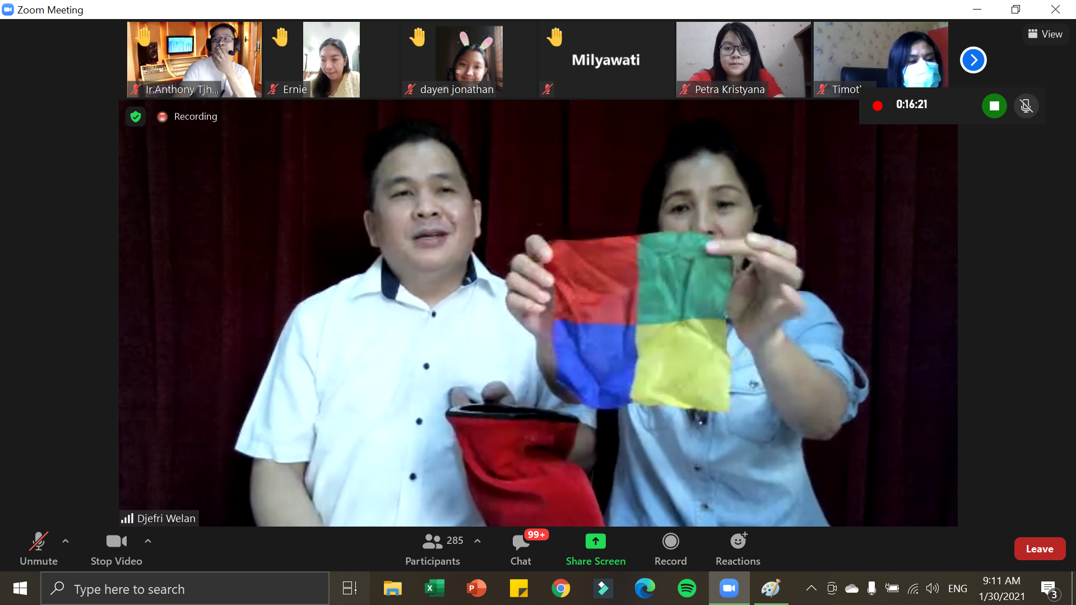The width and height of the screenshot is (1076, 605).
Task: Open Windows Start menu
Action: [x=20, y=588]
